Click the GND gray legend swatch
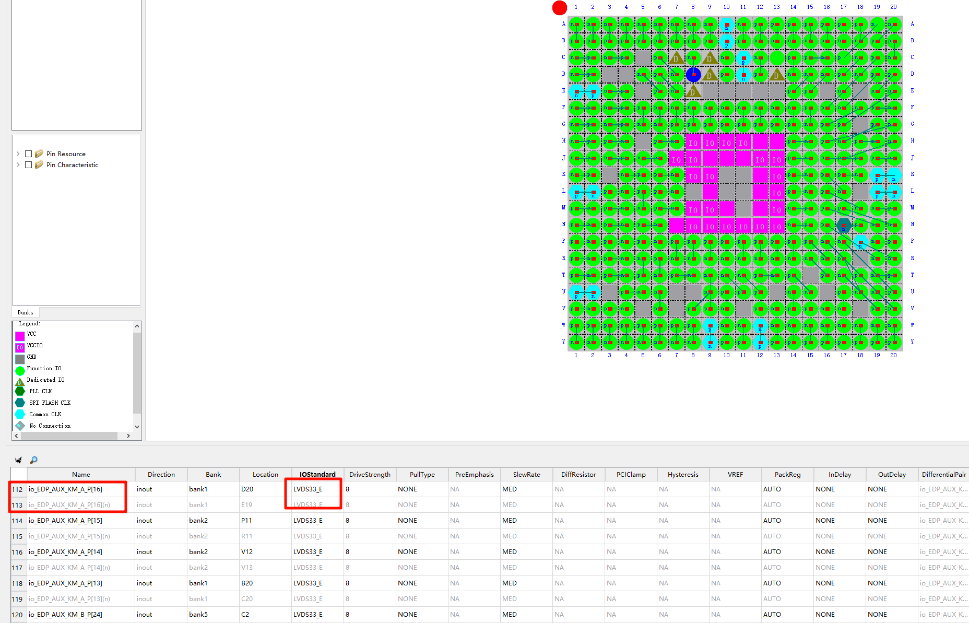969x623 pixels. tap(20, 359)
